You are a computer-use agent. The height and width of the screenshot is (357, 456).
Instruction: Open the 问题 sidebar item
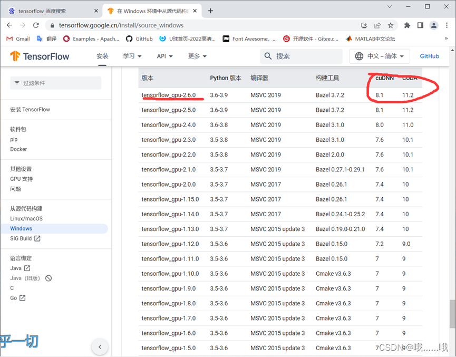click(15, 189)
